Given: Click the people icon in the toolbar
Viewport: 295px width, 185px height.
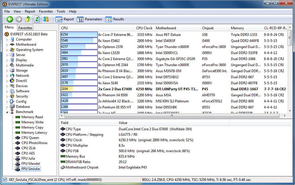Looking at the screenshot, I should [46, 19].
